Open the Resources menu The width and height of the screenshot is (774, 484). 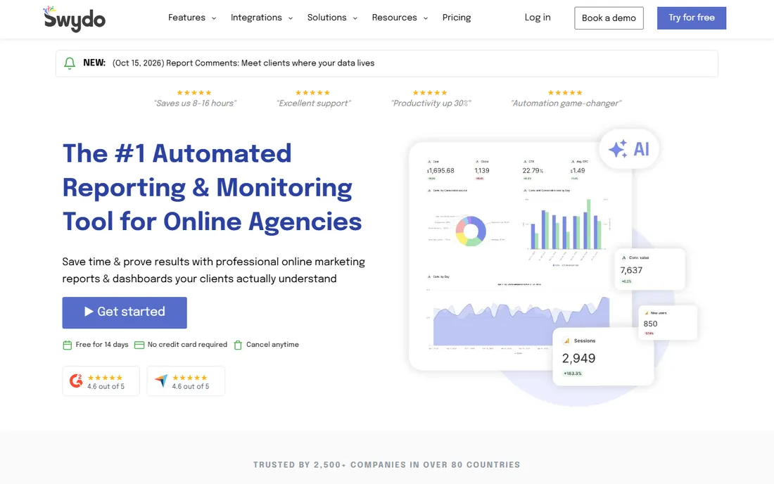pyautogui.click(x=395, y=18)
